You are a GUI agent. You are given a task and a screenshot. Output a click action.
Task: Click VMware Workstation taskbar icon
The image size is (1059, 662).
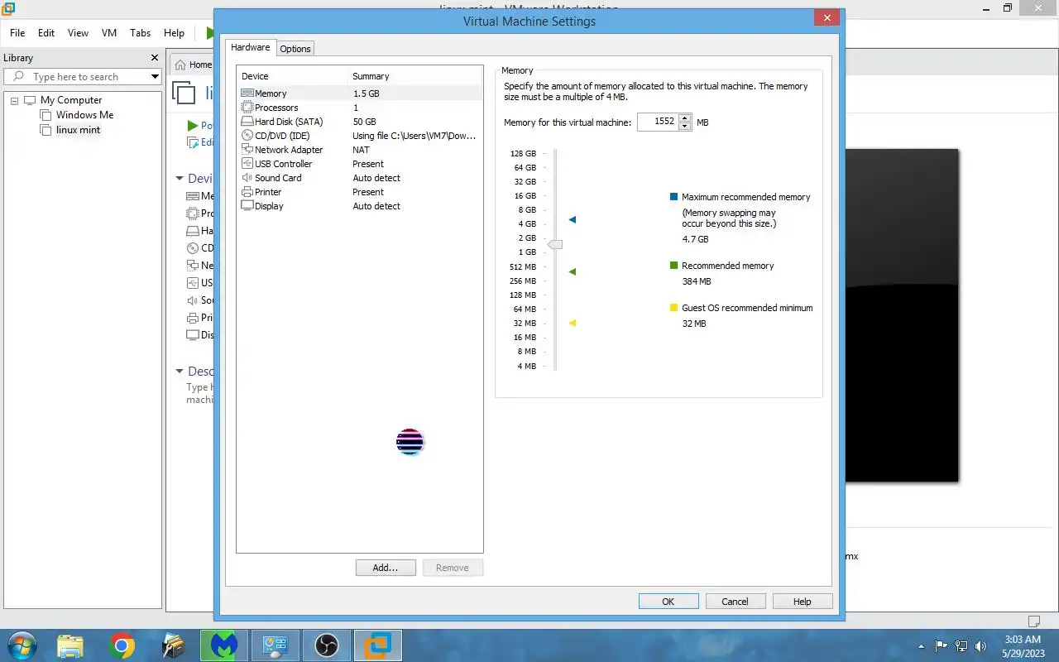378,645
